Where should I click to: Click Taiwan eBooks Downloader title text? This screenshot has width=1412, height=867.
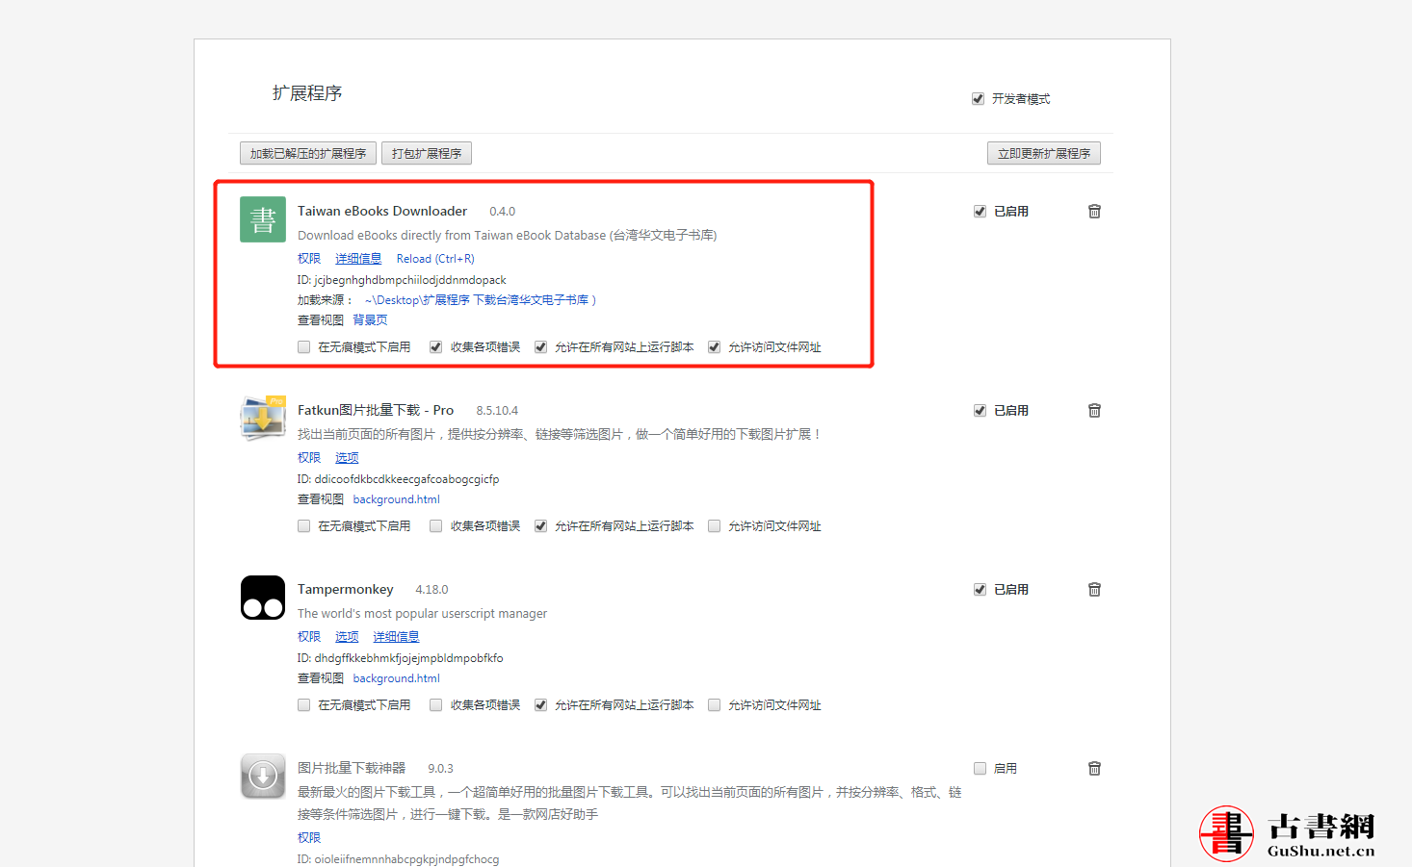click(382, 211)
